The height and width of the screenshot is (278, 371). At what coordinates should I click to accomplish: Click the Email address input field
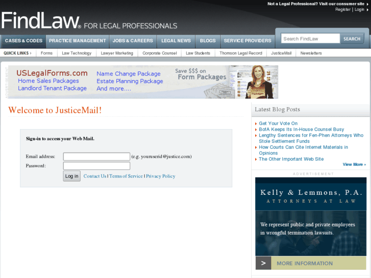click(96, 157)
